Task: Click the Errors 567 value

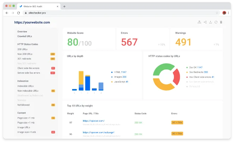Action: tap(129, 42)
